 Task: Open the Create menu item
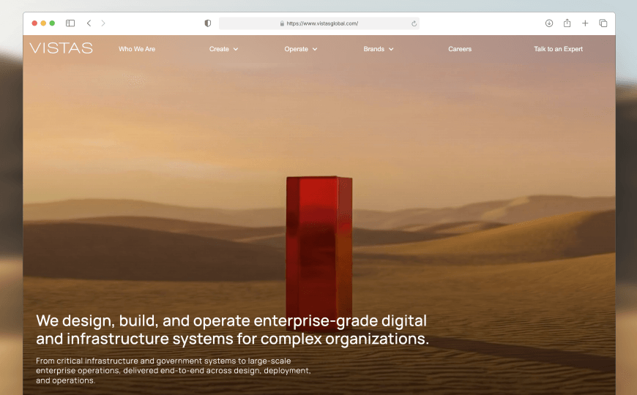[219, 49]
